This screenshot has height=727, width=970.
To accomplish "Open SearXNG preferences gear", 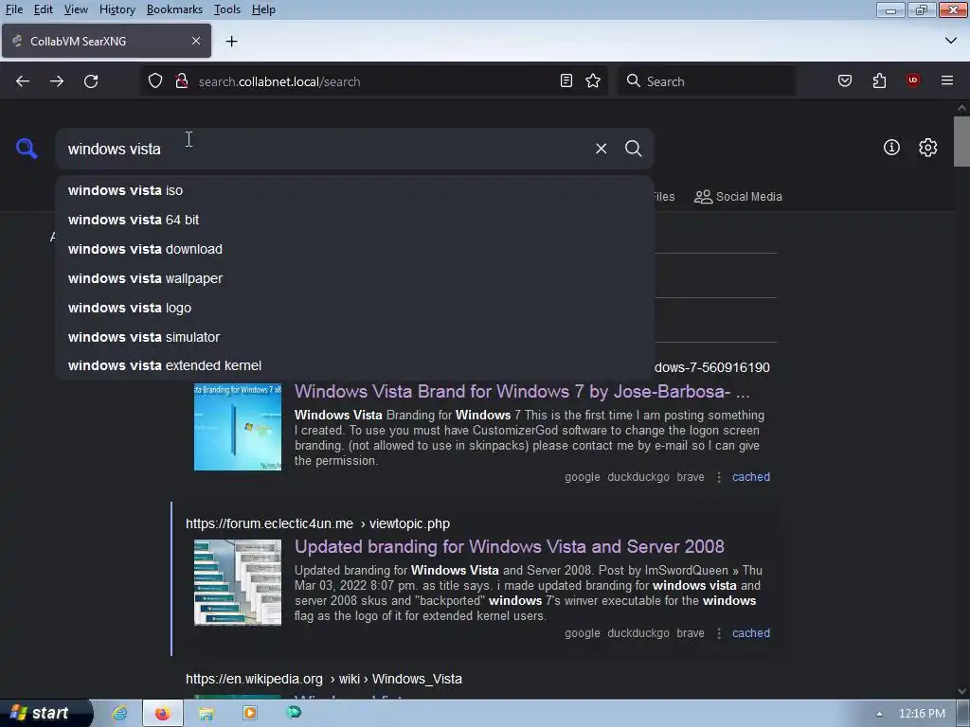I will [x=928, y=147].
